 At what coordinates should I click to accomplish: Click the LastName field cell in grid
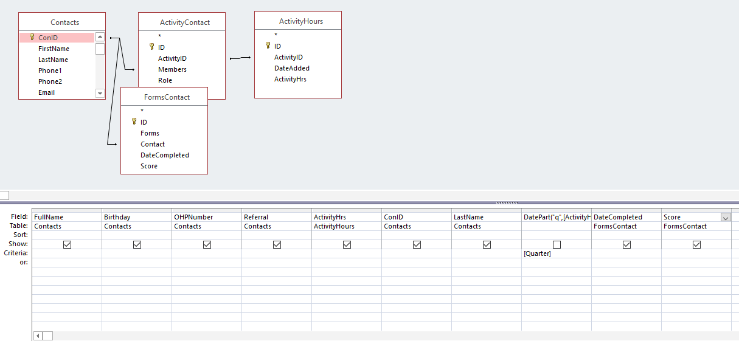click(487, 217)
